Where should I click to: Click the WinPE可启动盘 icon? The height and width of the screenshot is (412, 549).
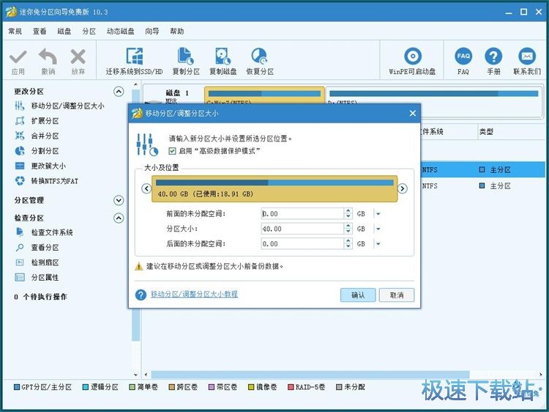[x=412, y=57]
